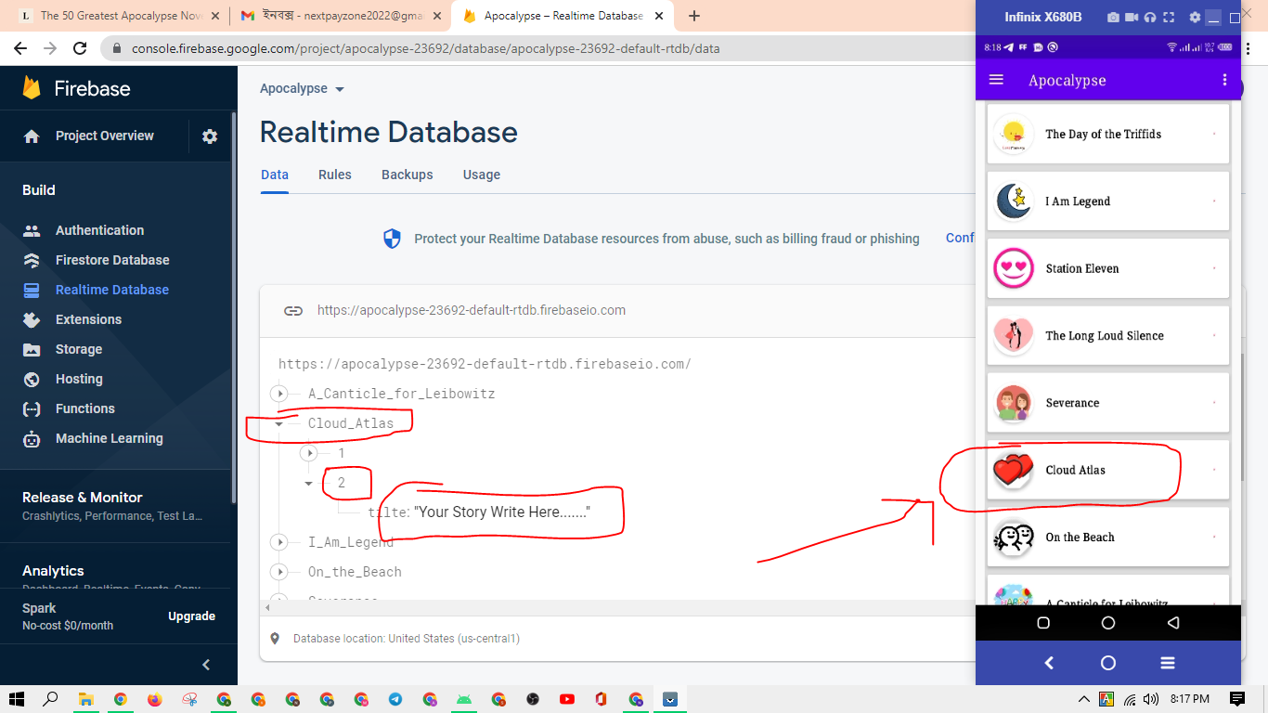Expand child node 1 under Cloud_Atlas
Image resolution: width=1268 pixels, height=713 pixels.
click(x=309, y=453)
